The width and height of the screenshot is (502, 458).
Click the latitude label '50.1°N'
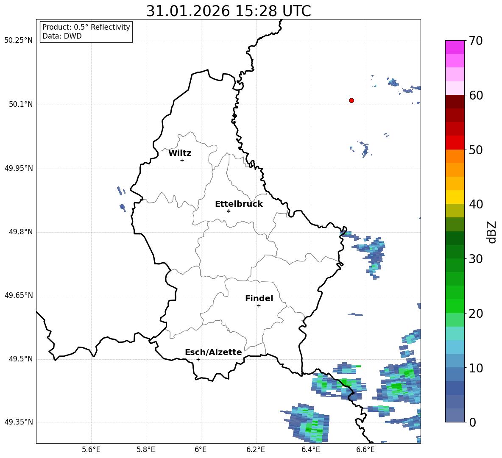(20, 104)
